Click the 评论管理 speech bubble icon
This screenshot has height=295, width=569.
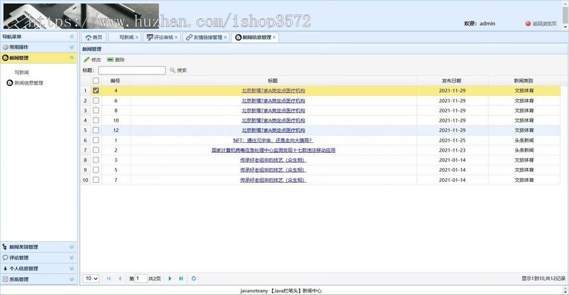click(5, 258)
